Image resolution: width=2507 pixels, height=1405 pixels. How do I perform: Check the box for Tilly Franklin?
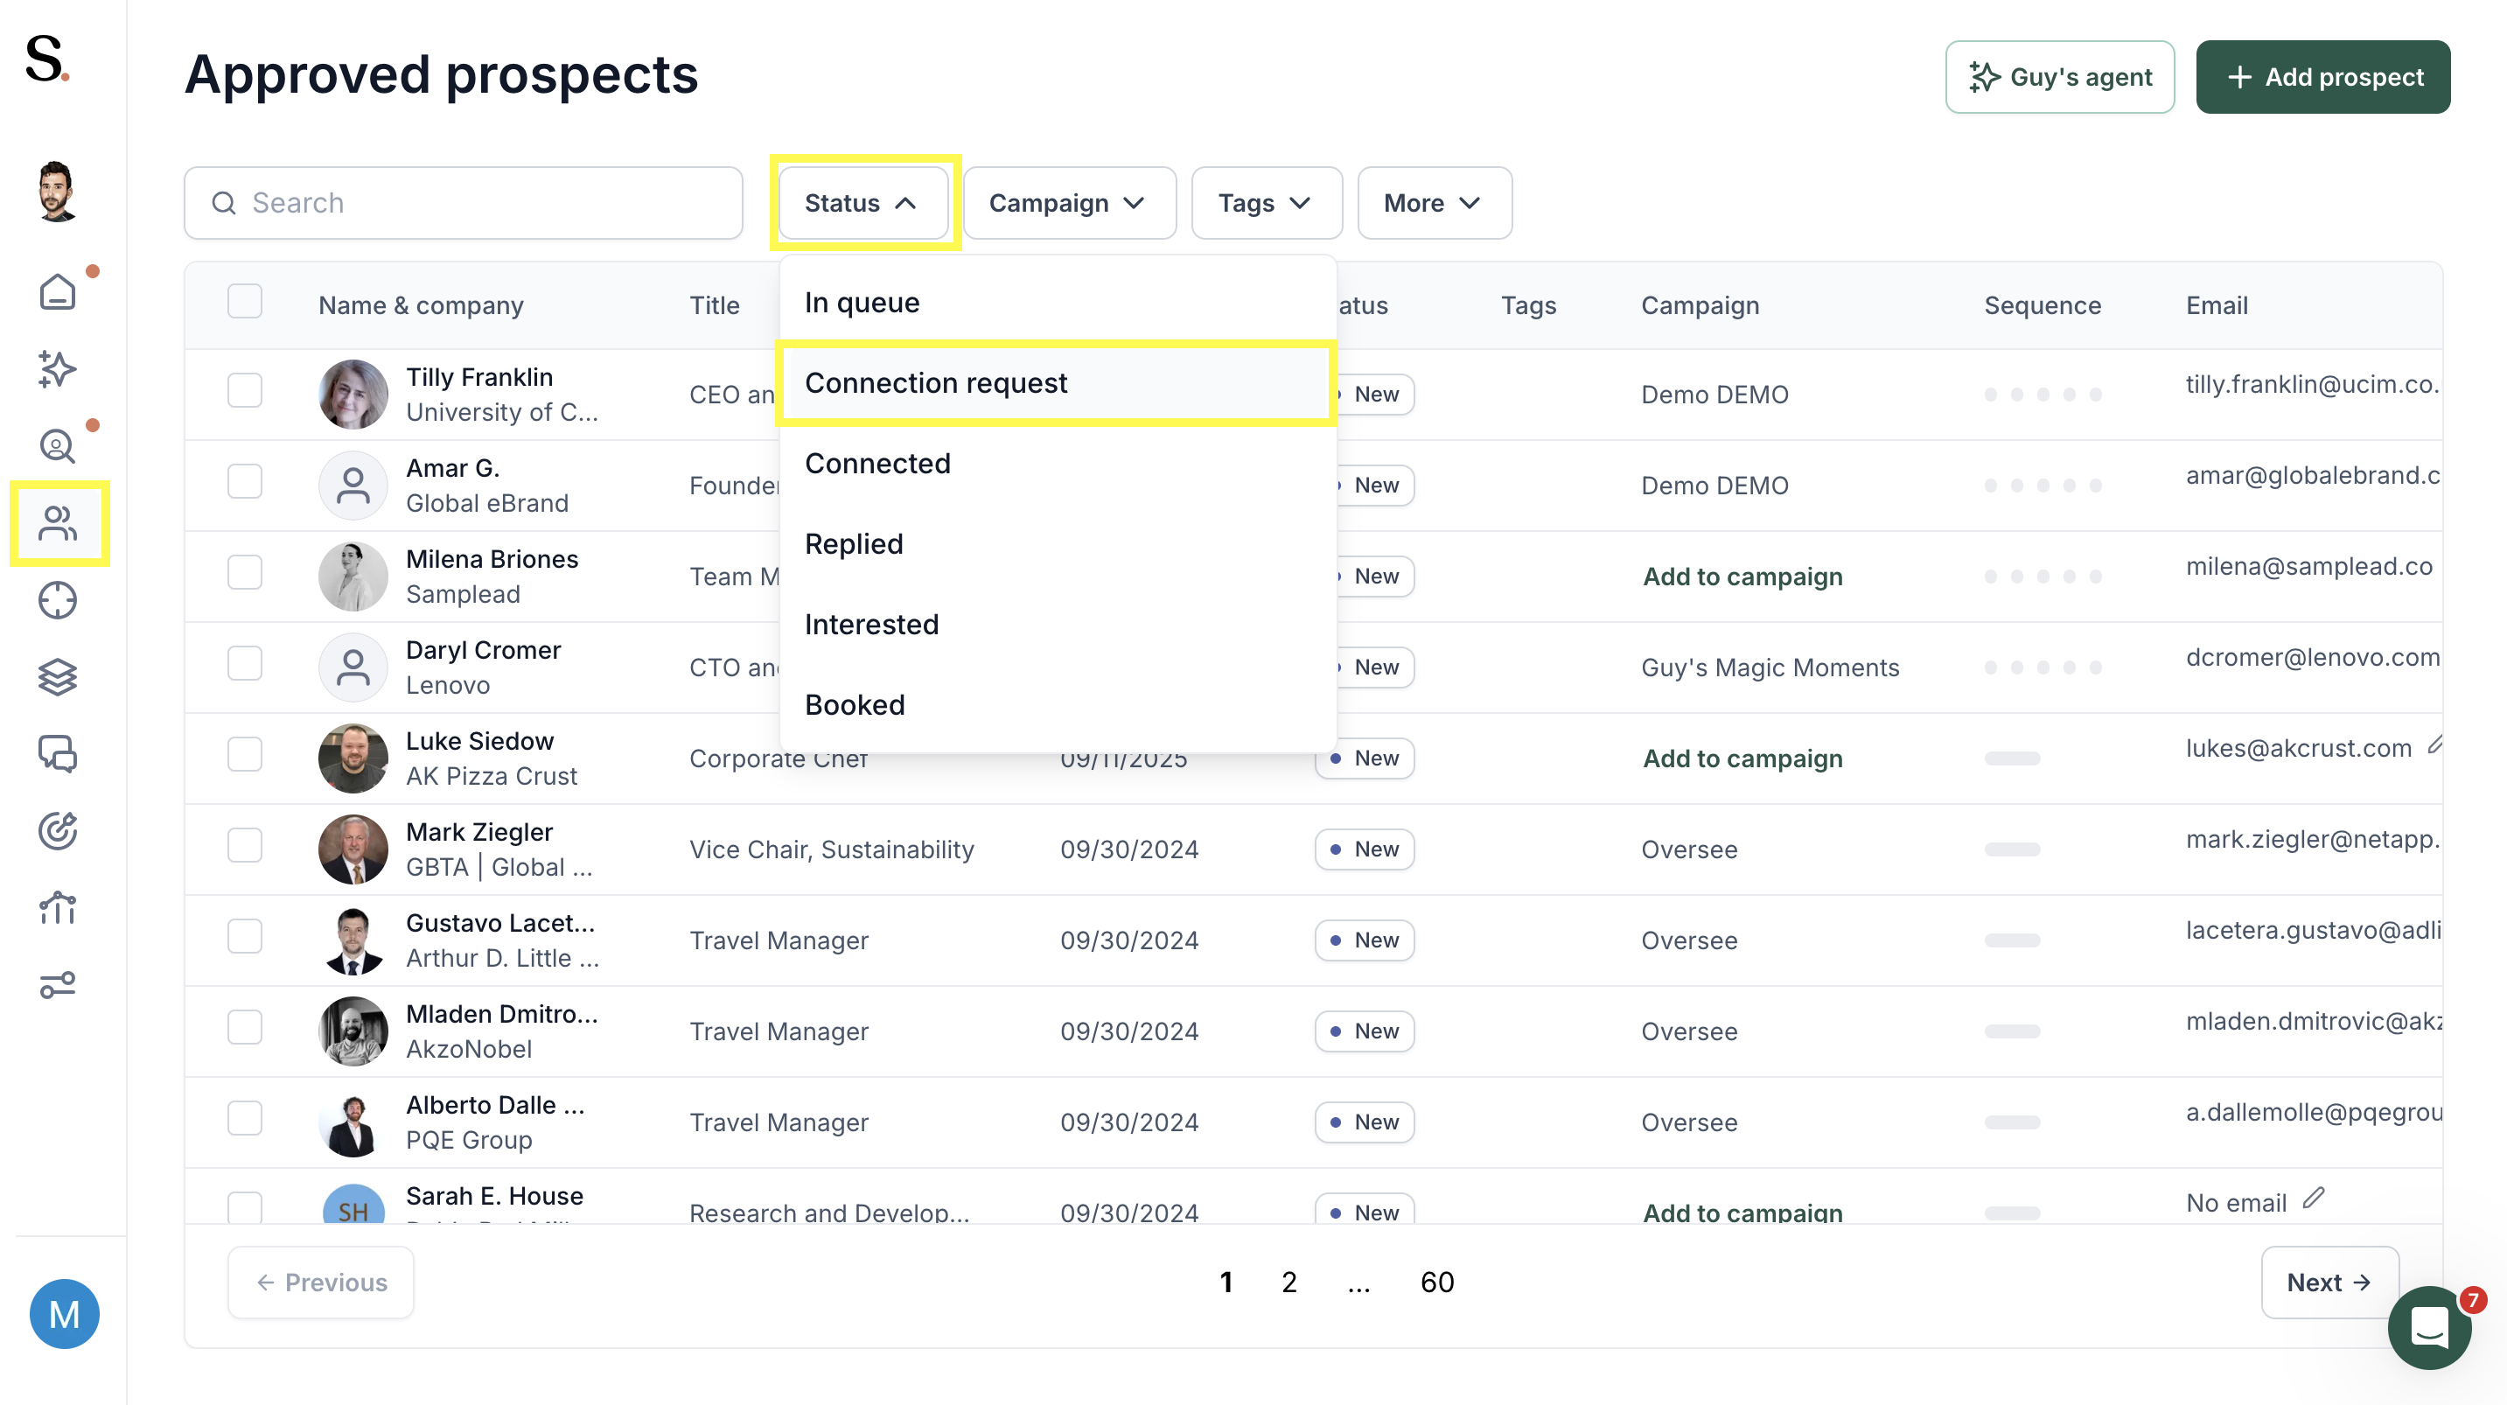[245, 390]
